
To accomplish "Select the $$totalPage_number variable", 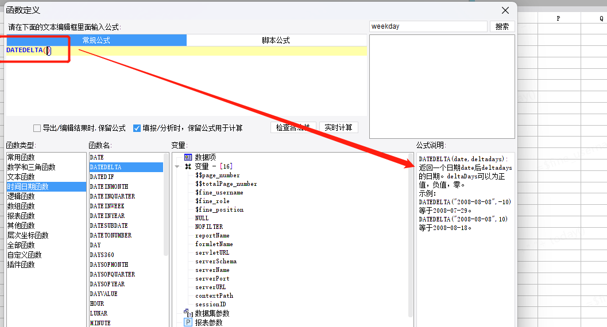I will 226,184.
